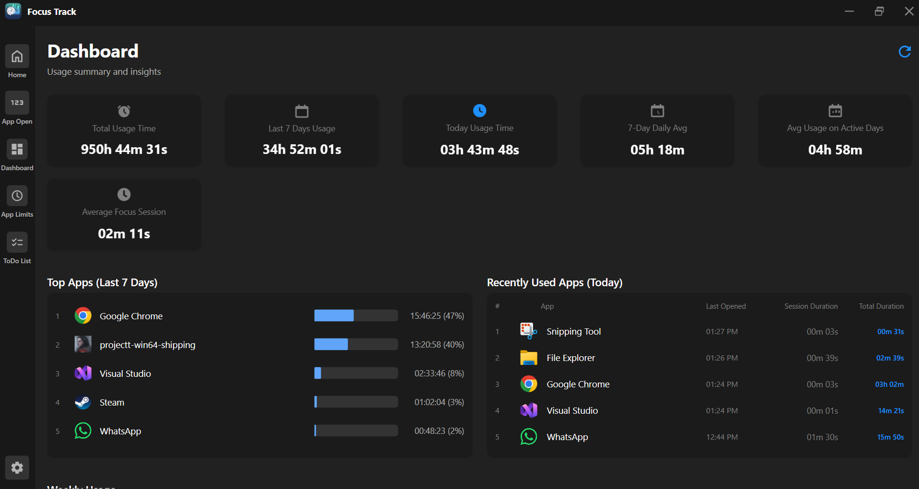This screenshot has height=489, width=919.
Task: Click the Total Duration column header
Action: coord(881,306)
